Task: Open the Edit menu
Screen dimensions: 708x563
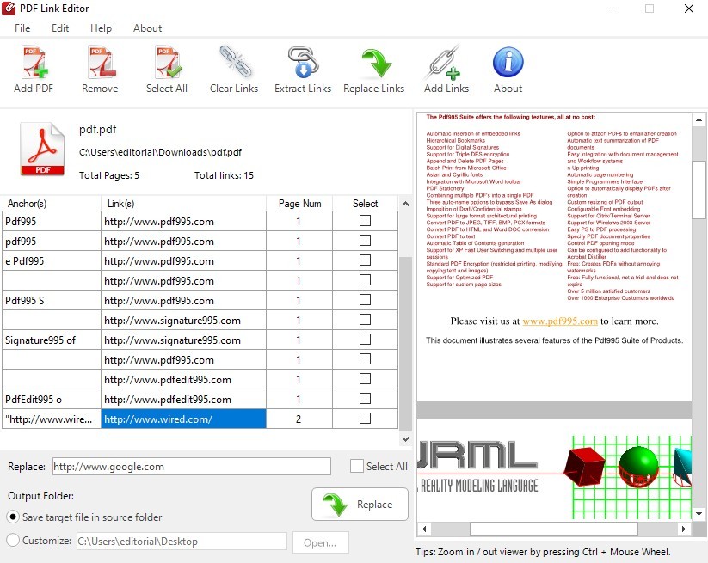Action: (x=60, y=28)
